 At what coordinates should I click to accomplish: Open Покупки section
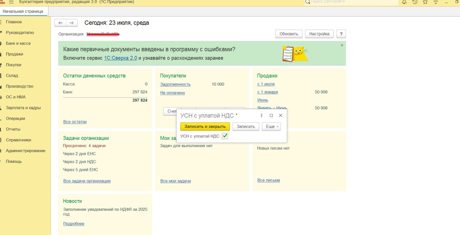pos(13,65)
